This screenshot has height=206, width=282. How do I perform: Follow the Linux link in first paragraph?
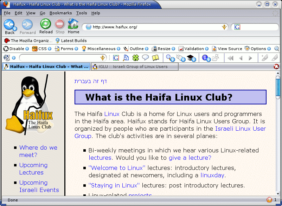112,114
